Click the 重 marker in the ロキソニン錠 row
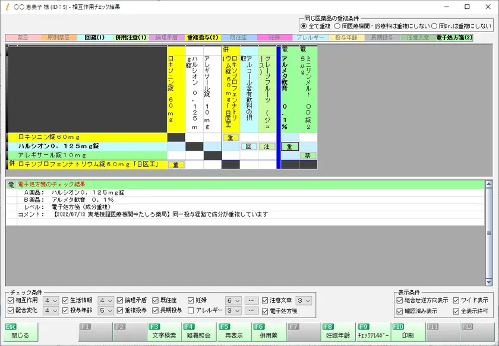This screenshot has width=499, height=346. pyautogui.click(x=230, y=138)
